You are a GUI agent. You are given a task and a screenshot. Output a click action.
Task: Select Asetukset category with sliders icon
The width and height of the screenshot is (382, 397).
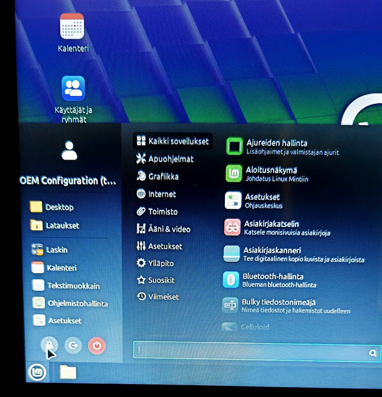159,246
